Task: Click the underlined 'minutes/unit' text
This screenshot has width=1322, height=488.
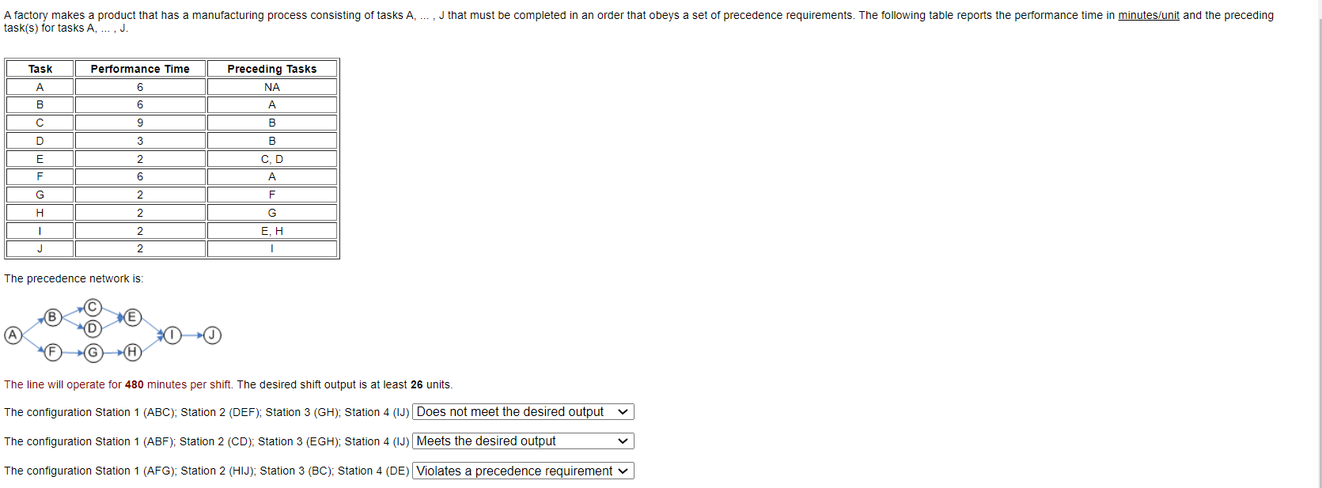Action: [x=1151, y=14]
